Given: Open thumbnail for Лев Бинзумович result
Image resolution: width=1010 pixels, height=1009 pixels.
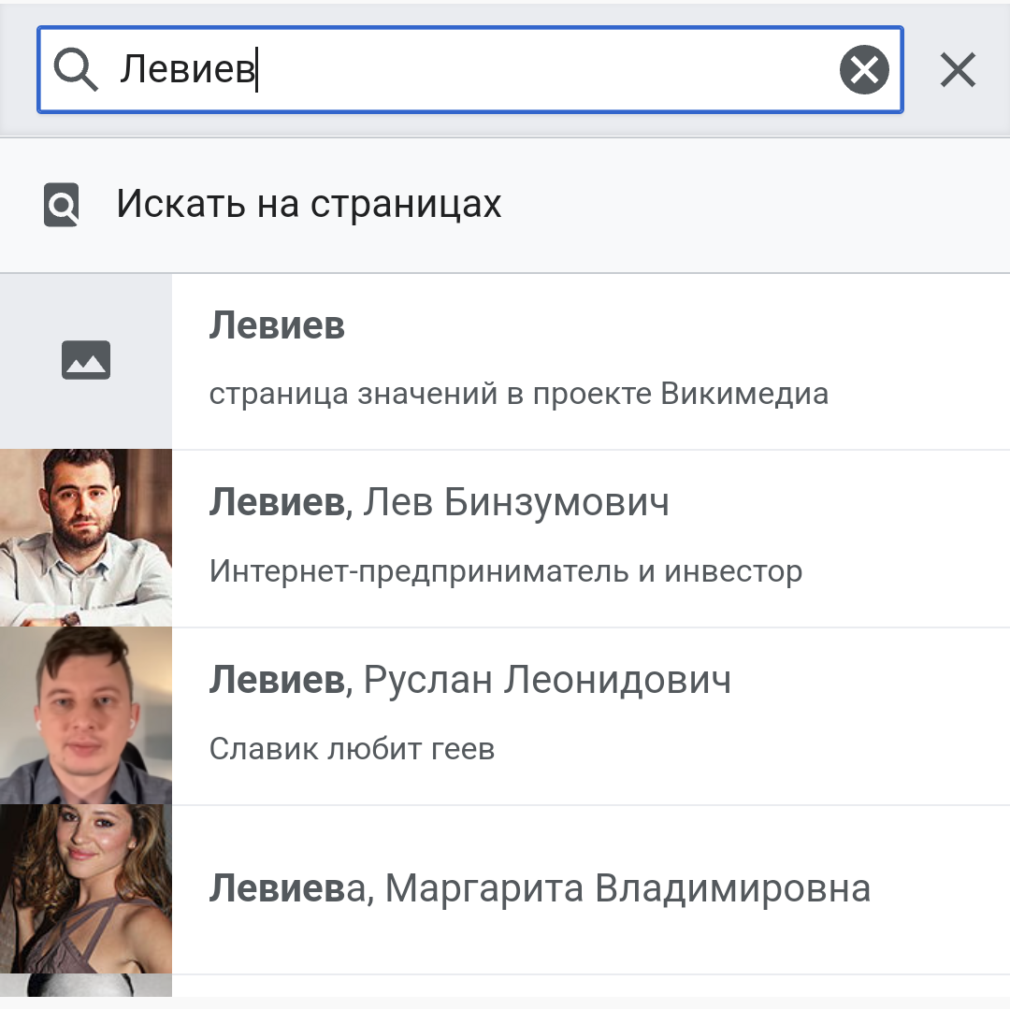Looking at the screenshot, I should (x=86, y=538).
